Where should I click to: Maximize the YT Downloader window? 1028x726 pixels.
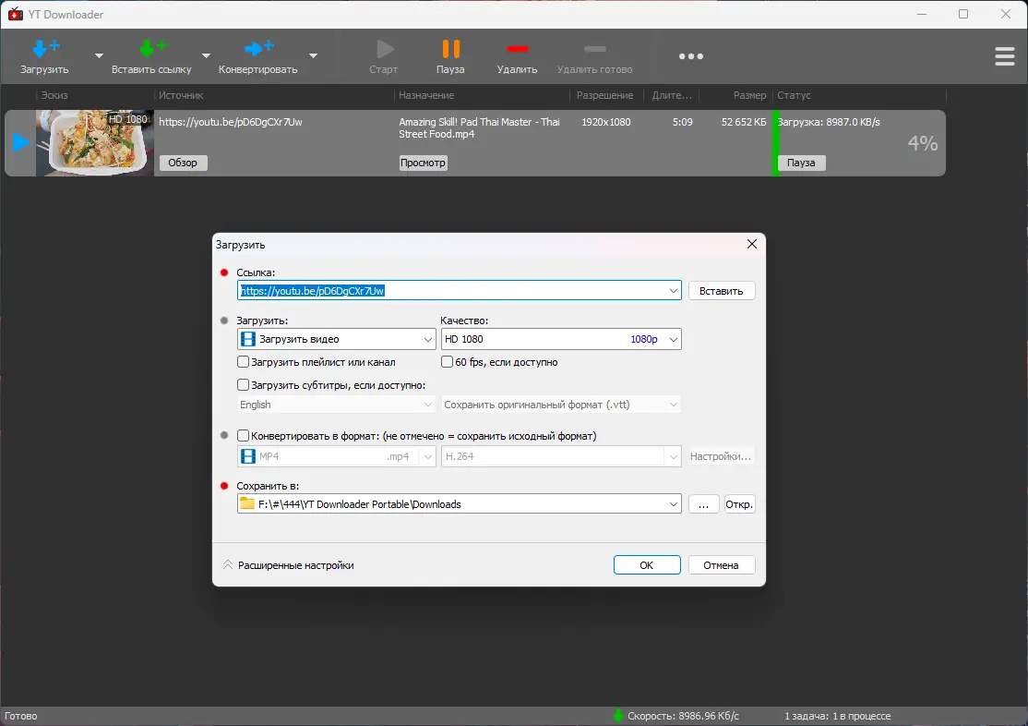(x=963, y=14)
